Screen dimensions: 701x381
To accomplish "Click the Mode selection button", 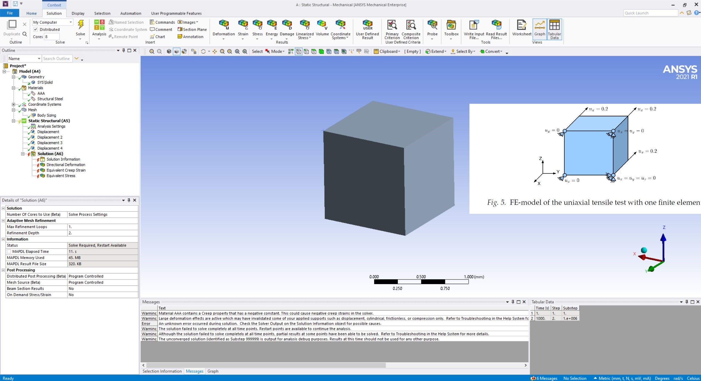I will pos(275,51).
